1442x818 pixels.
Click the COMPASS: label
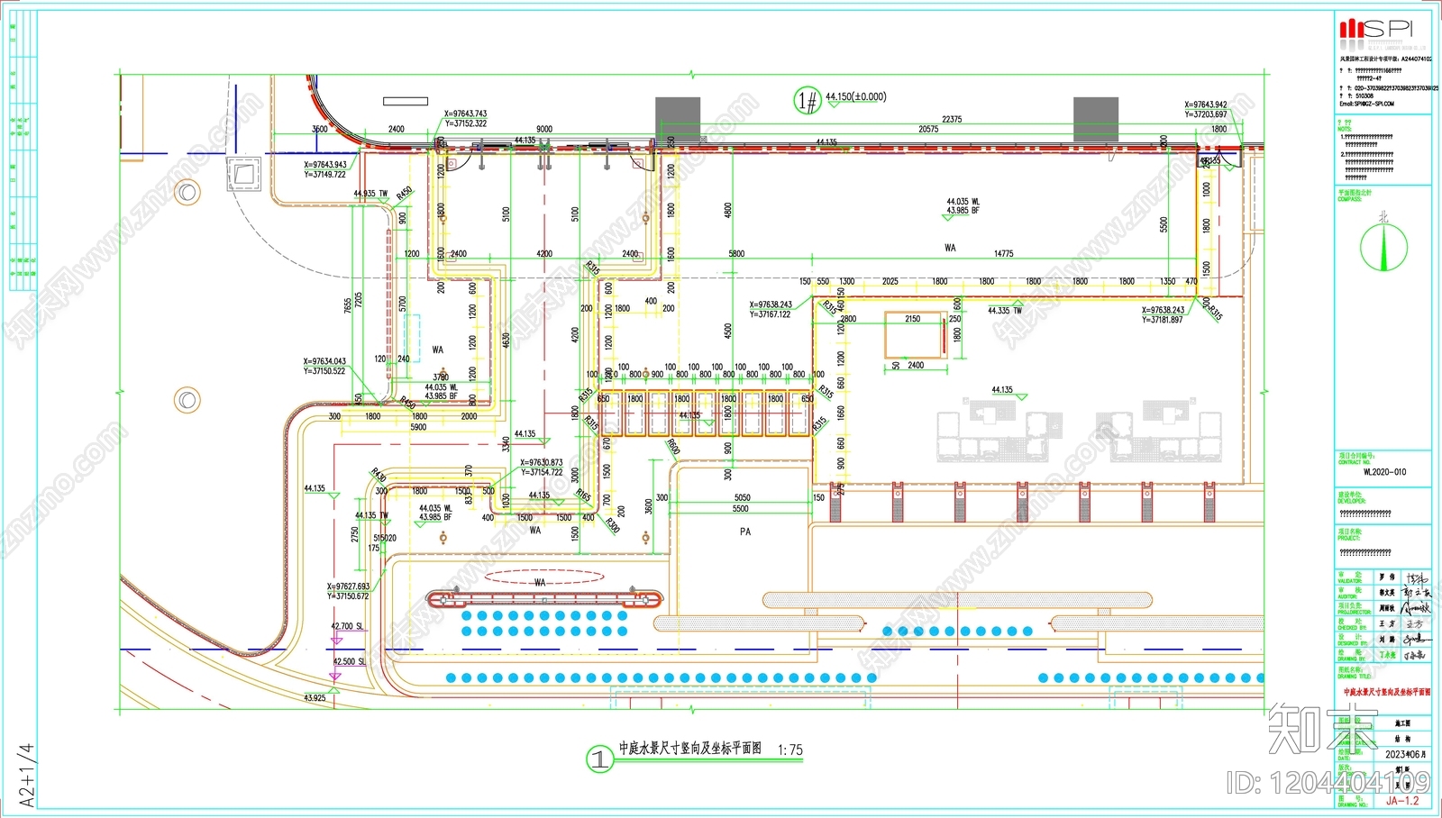(x=1349, y=199)
